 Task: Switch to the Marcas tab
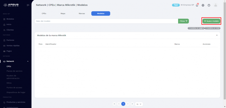[x=82, y=13]
